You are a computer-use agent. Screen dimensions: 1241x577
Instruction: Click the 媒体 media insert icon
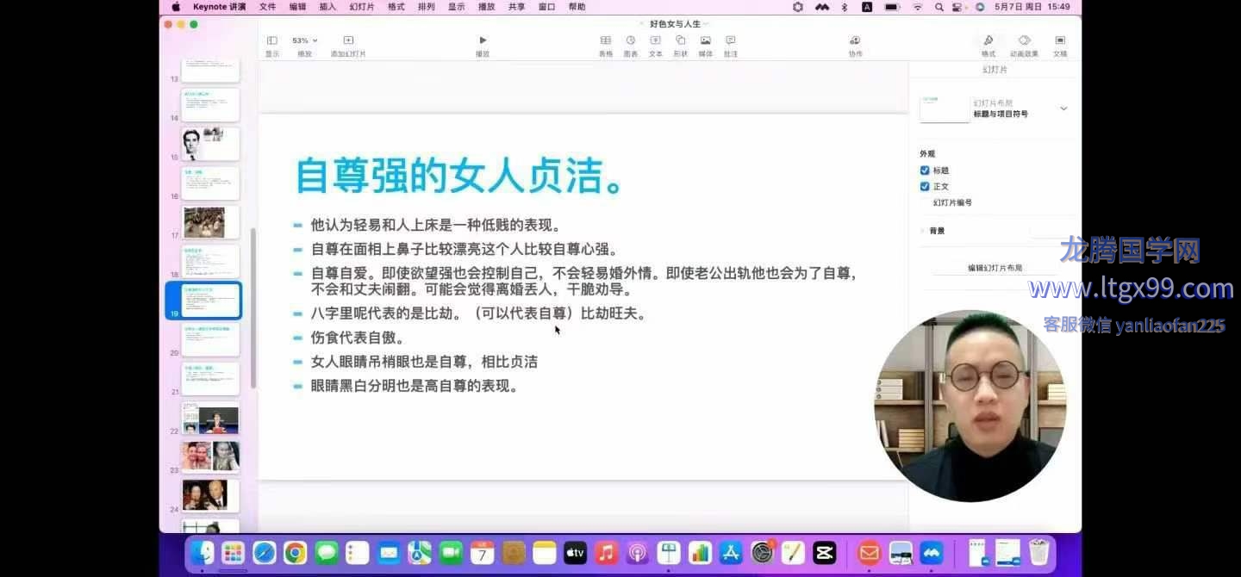tap(706, 40)
